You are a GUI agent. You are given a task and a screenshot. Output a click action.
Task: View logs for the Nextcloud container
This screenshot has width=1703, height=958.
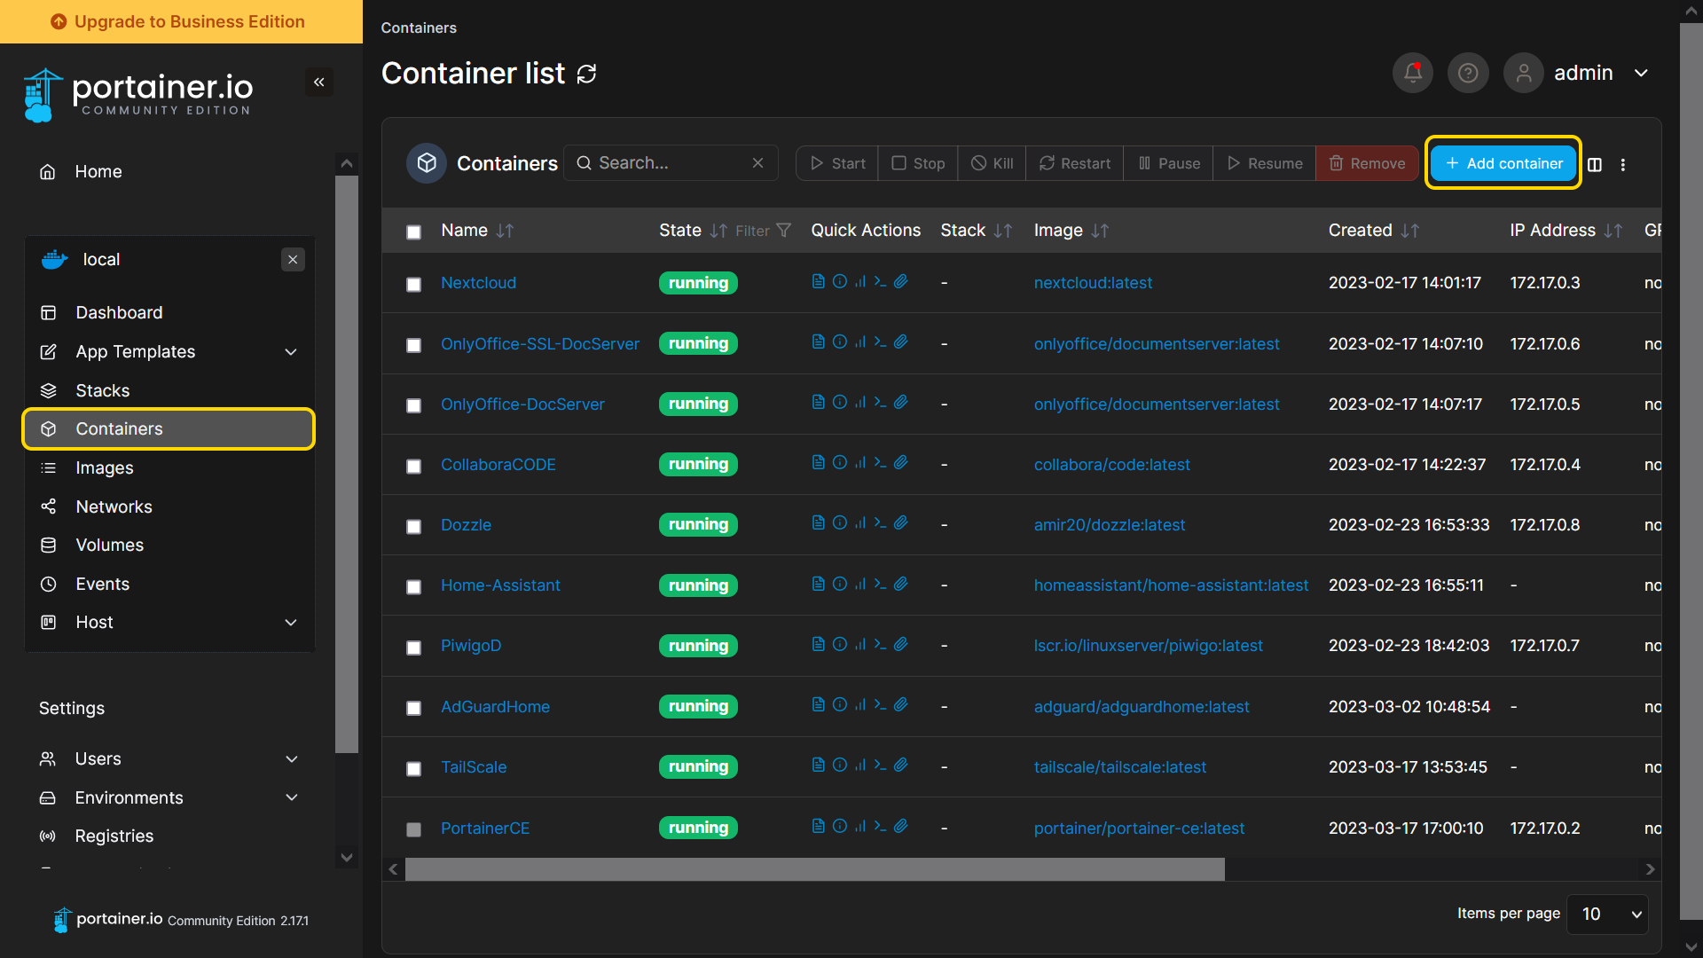click(x=818, y=281)
